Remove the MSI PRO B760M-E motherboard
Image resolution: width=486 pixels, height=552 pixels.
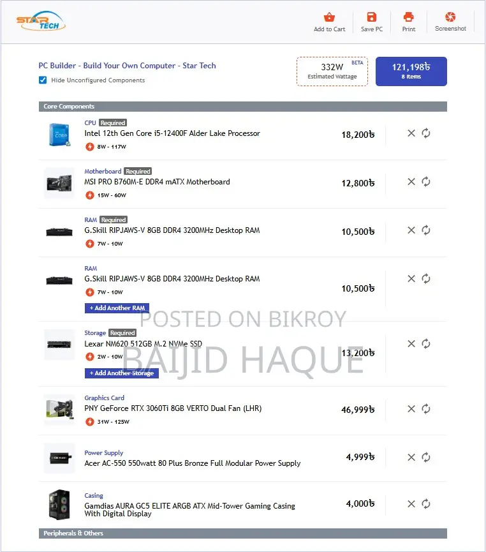(411, 182)
